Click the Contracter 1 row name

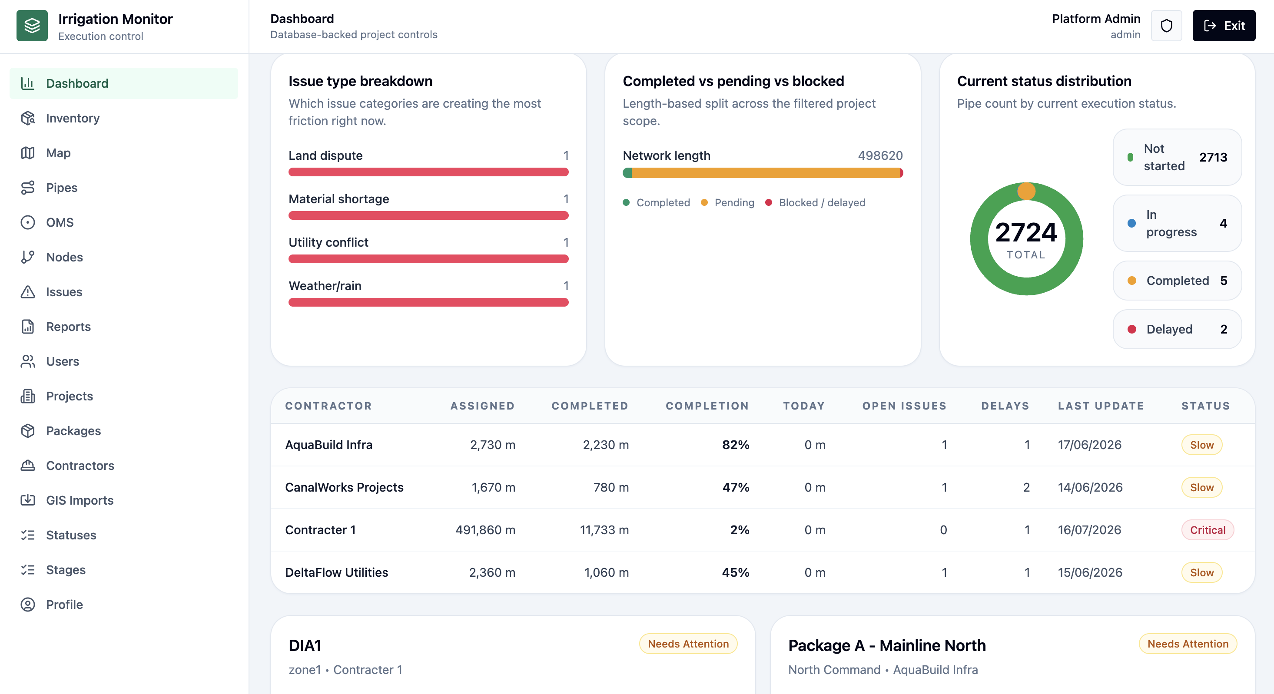pos(321,529)
